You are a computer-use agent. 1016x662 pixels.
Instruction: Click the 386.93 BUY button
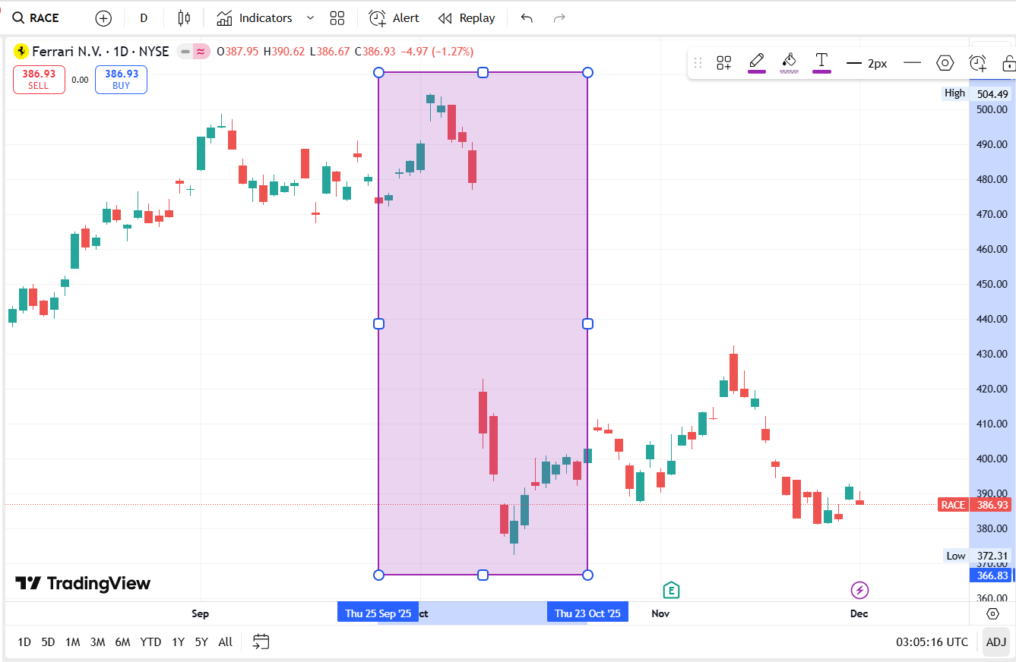(121, 80)
